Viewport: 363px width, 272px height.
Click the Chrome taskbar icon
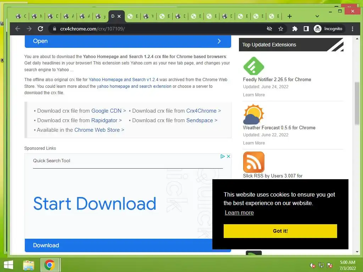[50, 265]
